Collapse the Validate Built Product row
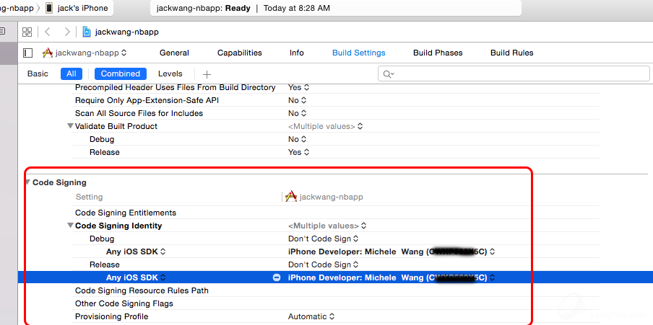653x325 pixels. pos(70,126)
